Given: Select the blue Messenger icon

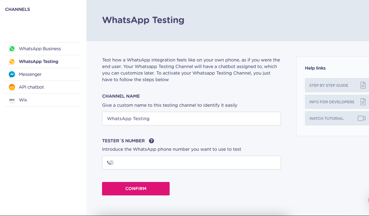Looking at the screenshot, I should click(12, 74).
